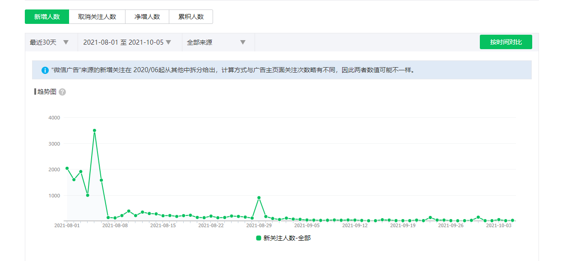Click the 2021-09-05 x-axis date label
Image resolution: width=562 pixels, height=261 pixels.
[x=307, y=225]
